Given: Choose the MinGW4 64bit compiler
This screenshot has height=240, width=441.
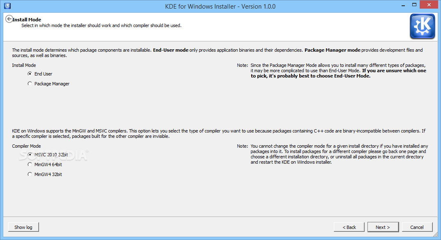Looking at the screenshot, I should 45,165.
